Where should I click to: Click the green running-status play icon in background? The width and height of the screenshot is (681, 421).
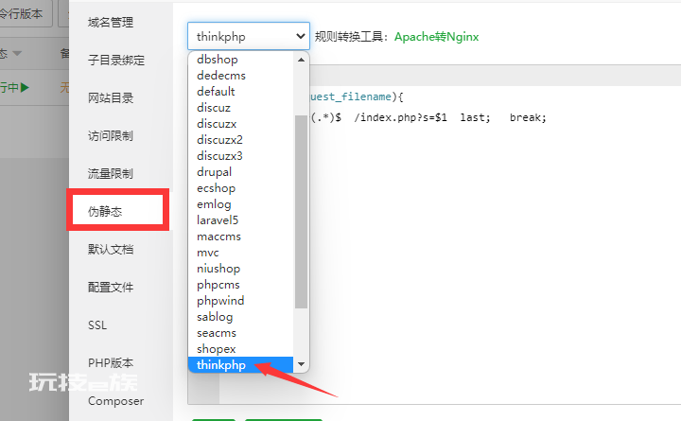(25, 87)
